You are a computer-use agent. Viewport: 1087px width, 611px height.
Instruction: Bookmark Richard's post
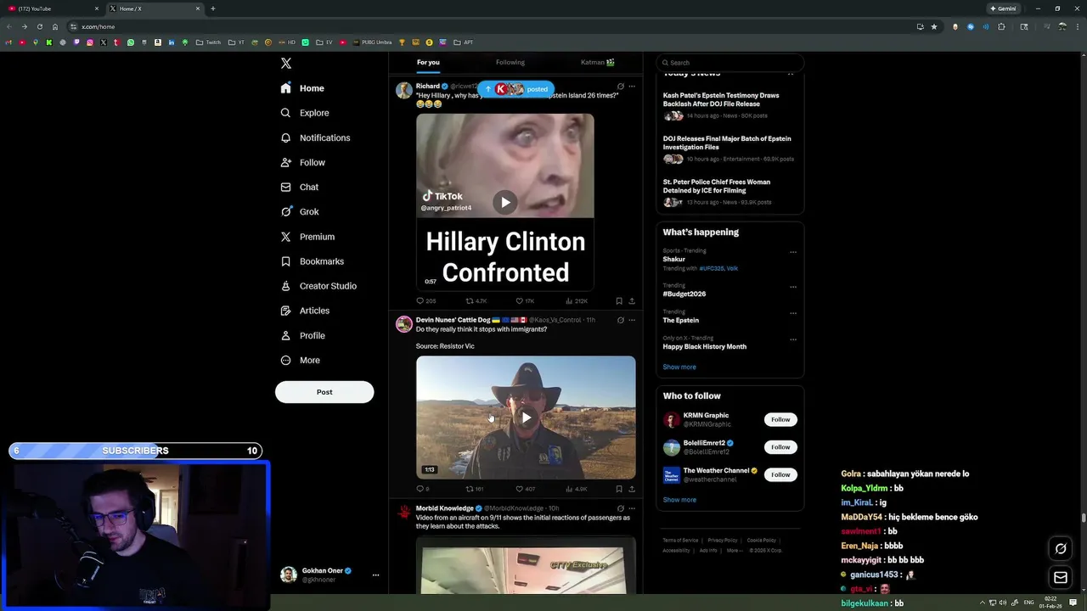coord(618,301)
